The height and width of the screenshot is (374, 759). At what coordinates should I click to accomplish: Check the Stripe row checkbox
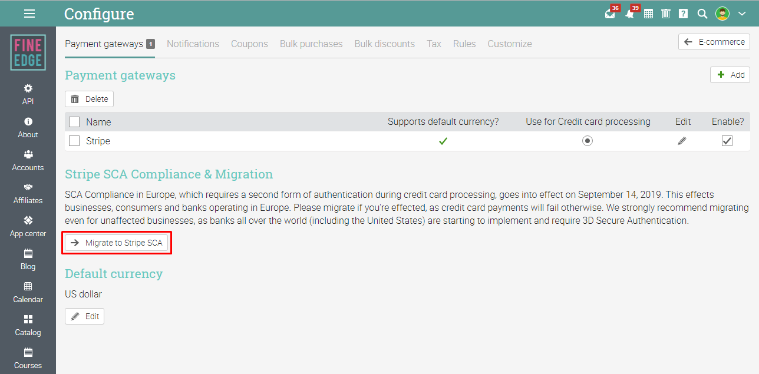click(74, 141)
